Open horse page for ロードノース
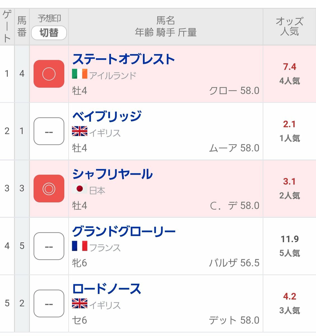This screenshot has width=316, height=336. tap(106, 289)
